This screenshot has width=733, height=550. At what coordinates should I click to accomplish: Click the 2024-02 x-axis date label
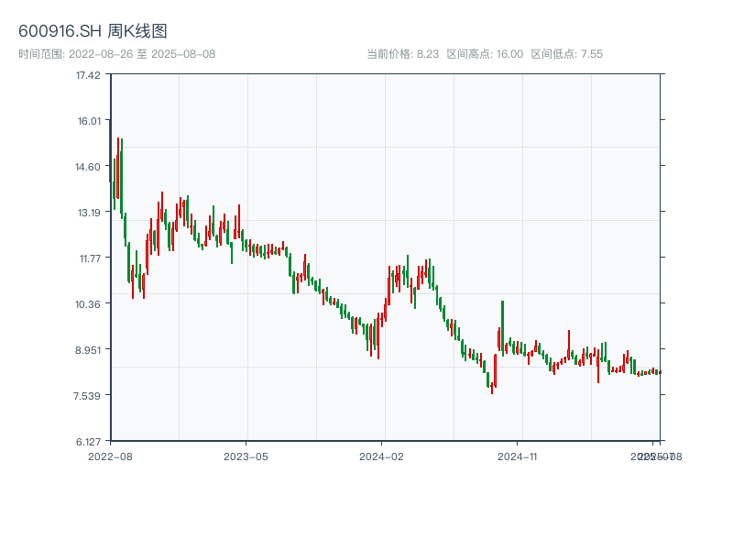point(382,456)
